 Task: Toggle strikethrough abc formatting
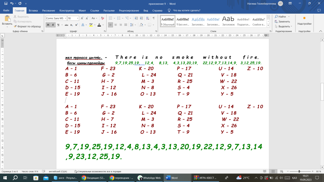66,25
